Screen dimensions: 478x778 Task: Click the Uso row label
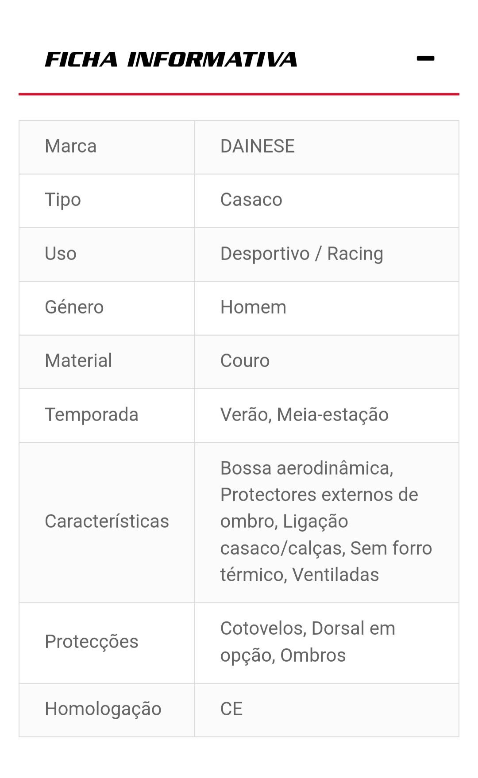click(x=61, y=254)
